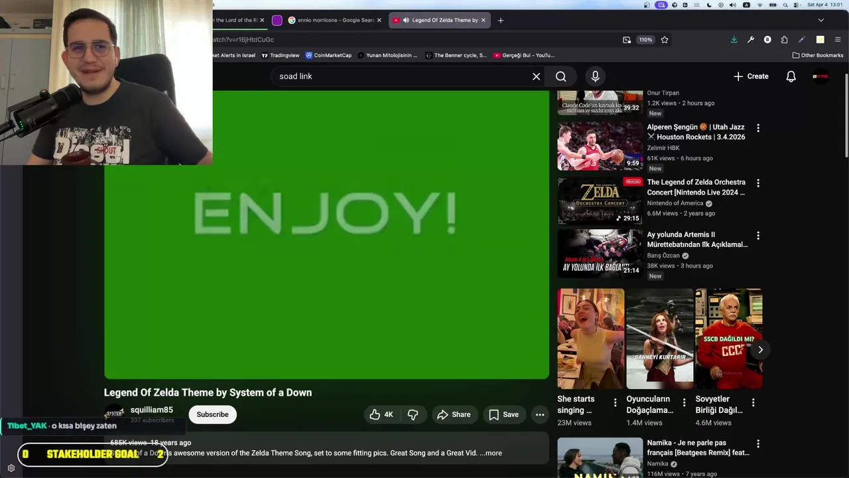This screenshot has height=478, width=849.
Task: Open options menu for Alperen Şengün video
Action: click(758, 127)
